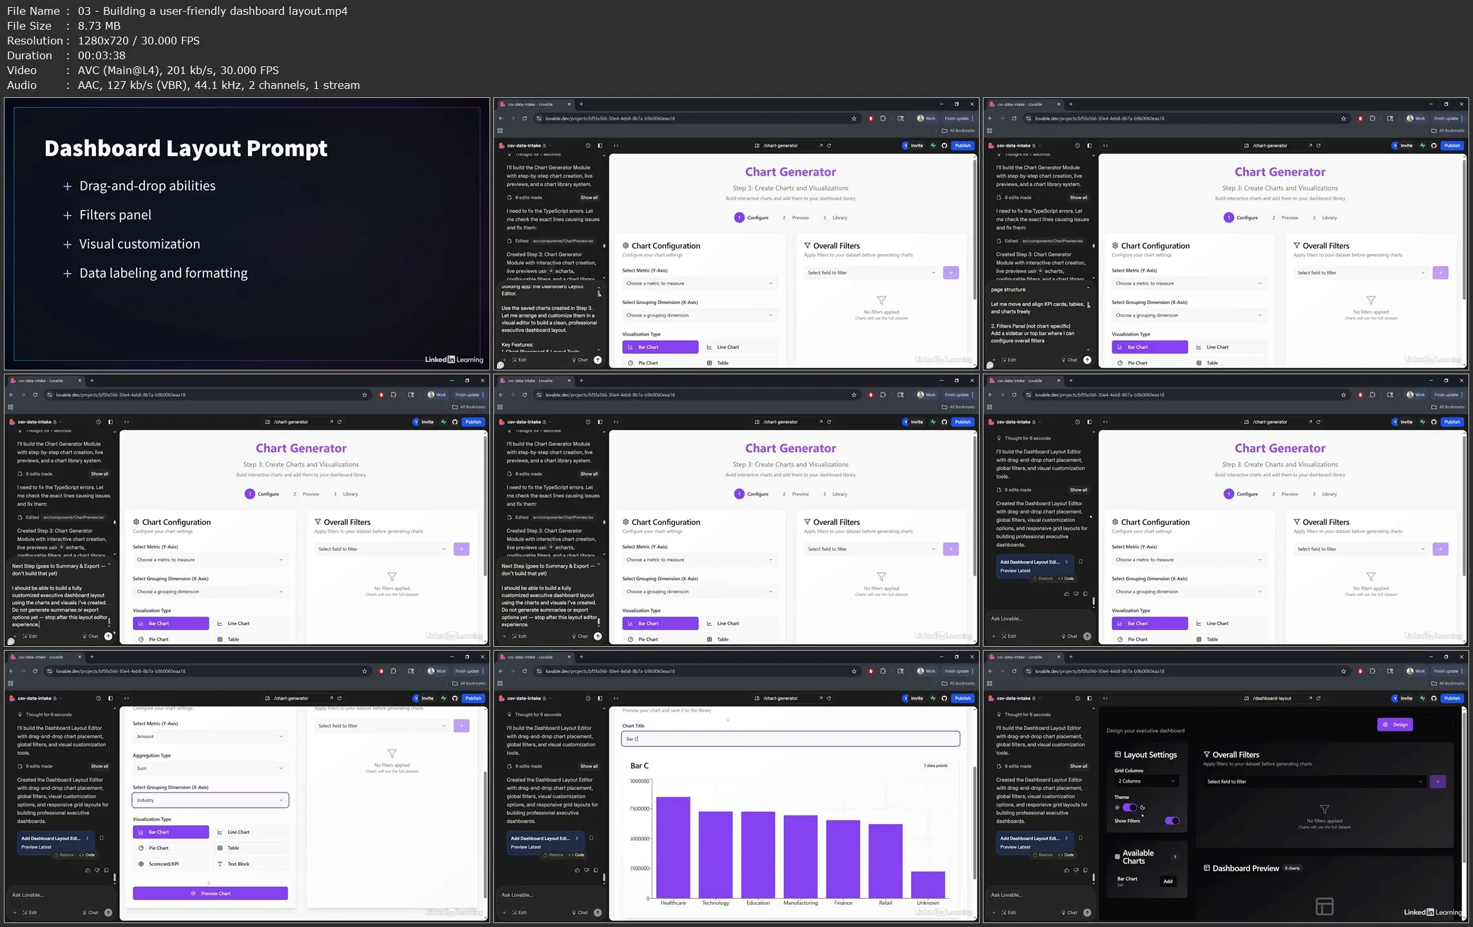This screenshot has width=1473, height=927.
Task: Switch to the Design tab button
Action: 1395,725
